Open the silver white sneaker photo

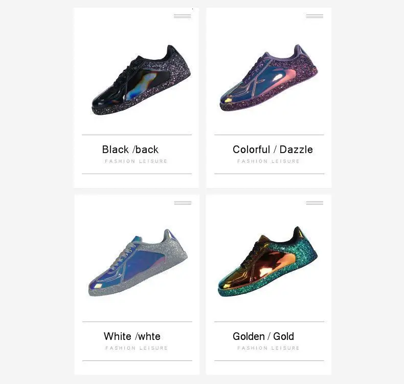click(138, 263)
